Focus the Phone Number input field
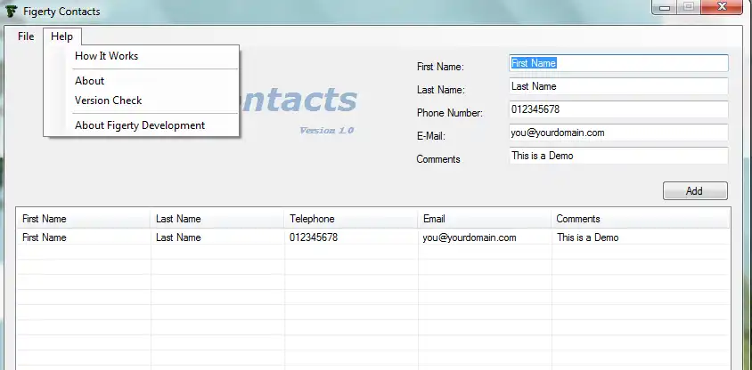Viewport: 752px width, 370px height. click(618, 109)
